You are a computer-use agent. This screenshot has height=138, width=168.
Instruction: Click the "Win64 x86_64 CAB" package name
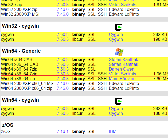pyautogui.click(x=19, y=64)
